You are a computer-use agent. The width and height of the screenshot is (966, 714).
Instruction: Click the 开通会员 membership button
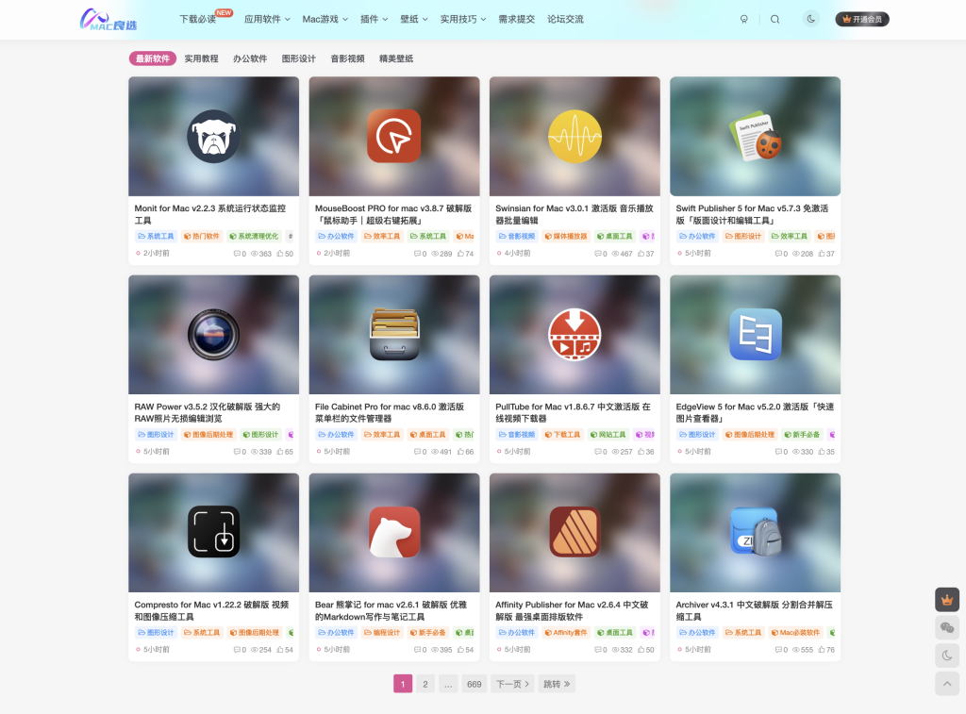(x=862, y=19)
